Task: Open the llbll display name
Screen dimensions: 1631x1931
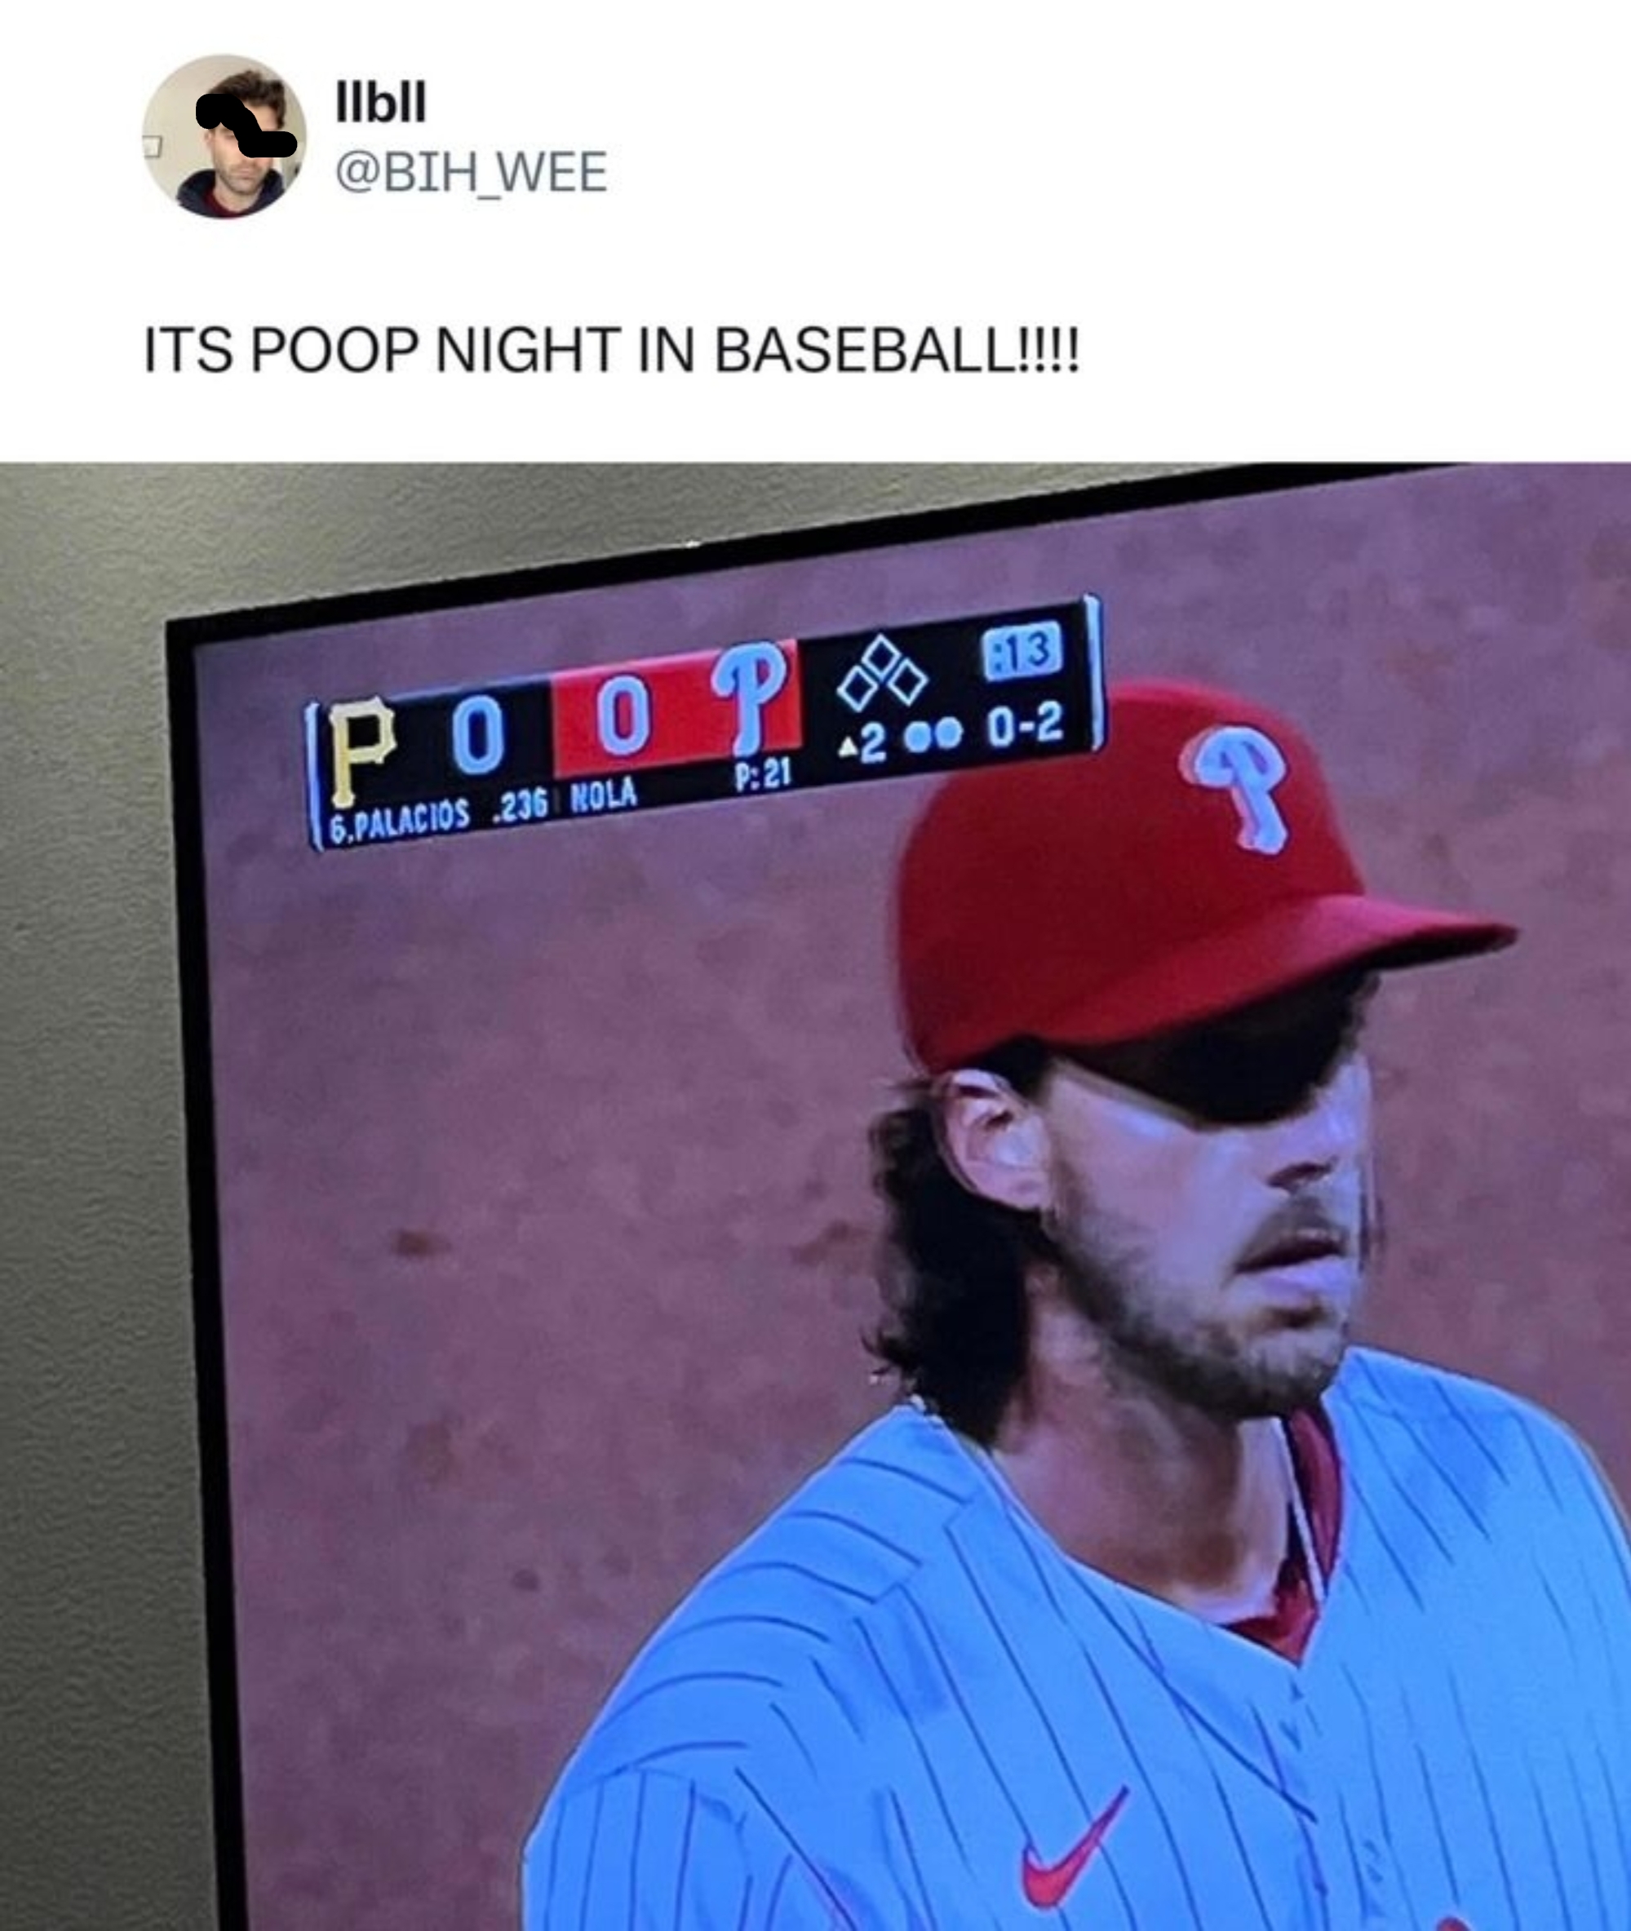Action: 382,103
